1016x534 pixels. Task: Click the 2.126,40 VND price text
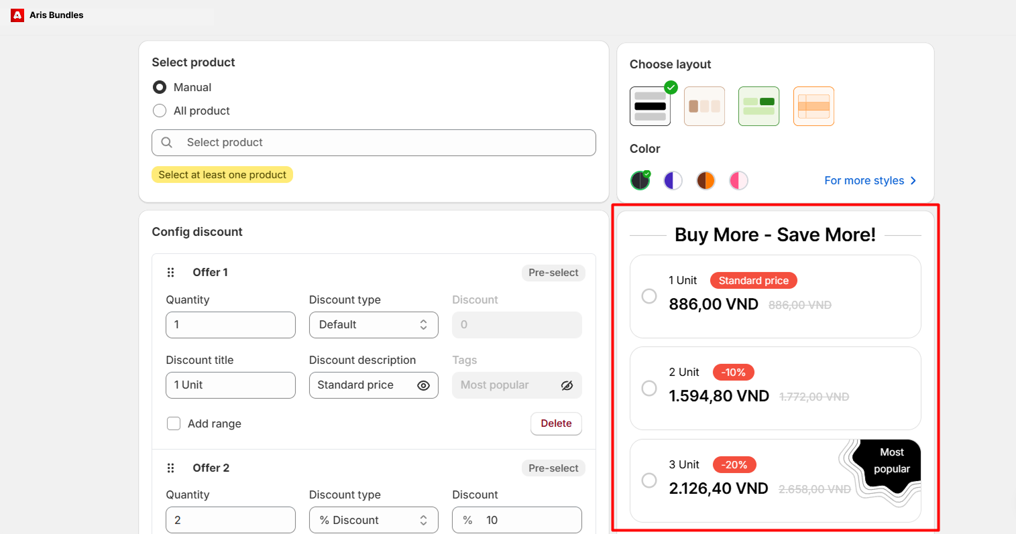click(718, 488)
